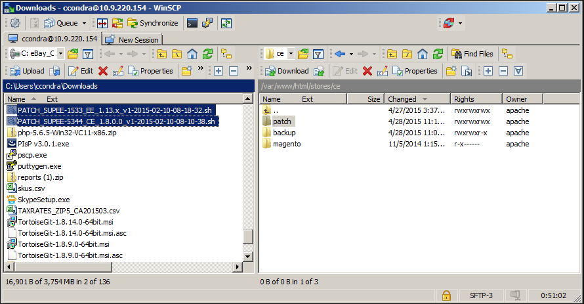
Task: Click the Synchronize button
Action: 153,23
